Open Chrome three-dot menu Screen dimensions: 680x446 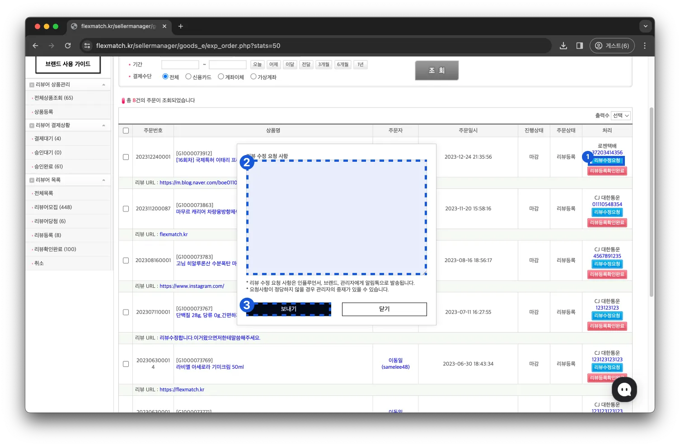click(645, 46)
